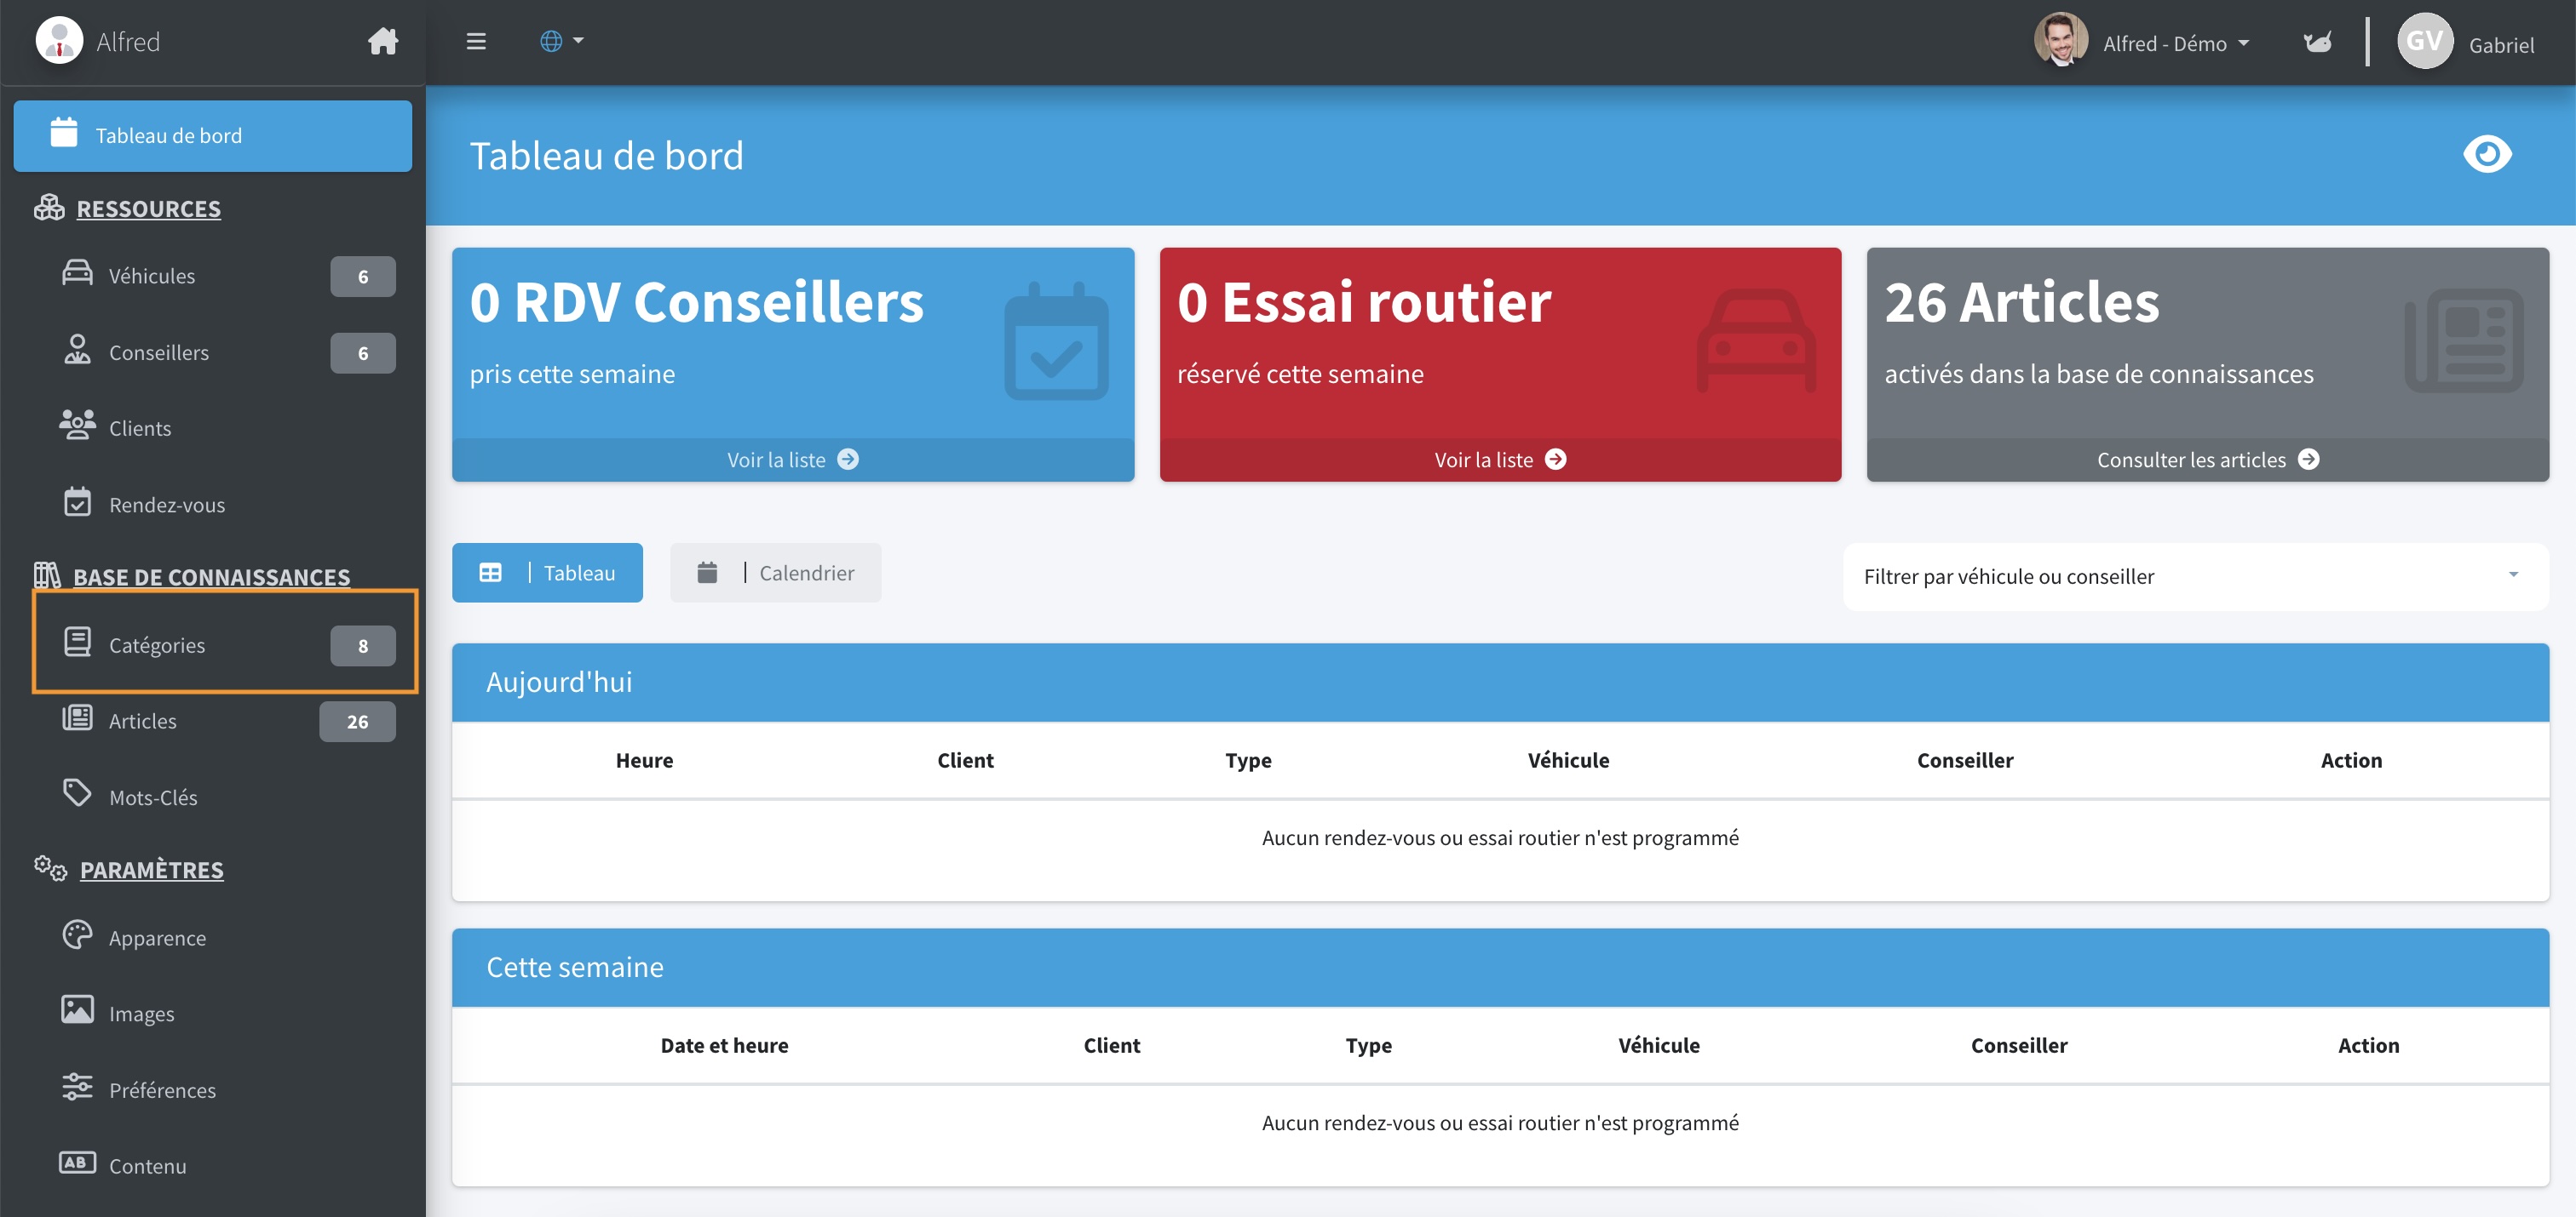
Task: Open Préférences sliders item
Action: tap(162, 1090)
